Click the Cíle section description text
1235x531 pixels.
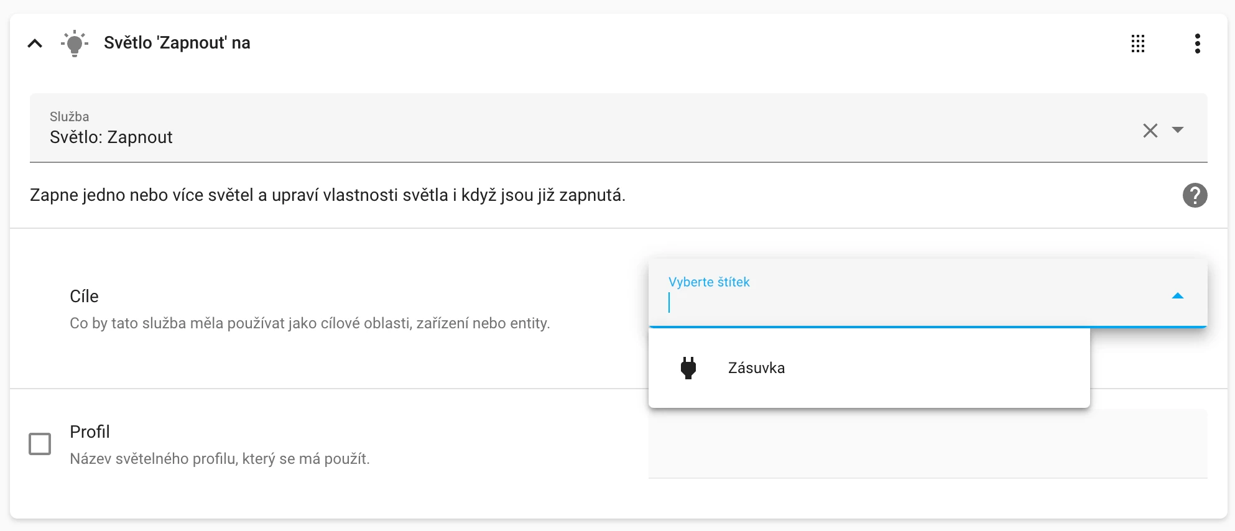(310, 323)
